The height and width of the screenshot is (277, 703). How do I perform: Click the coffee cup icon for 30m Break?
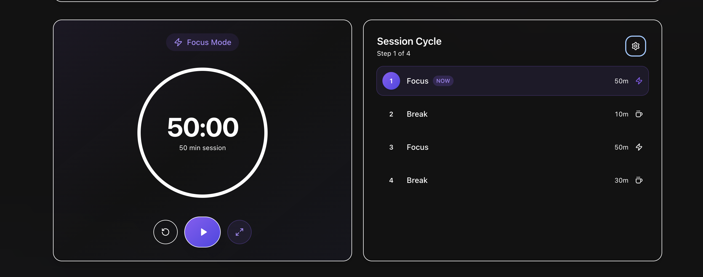[639, 180]
